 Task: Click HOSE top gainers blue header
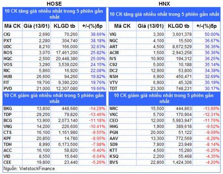tap(54, 14)
